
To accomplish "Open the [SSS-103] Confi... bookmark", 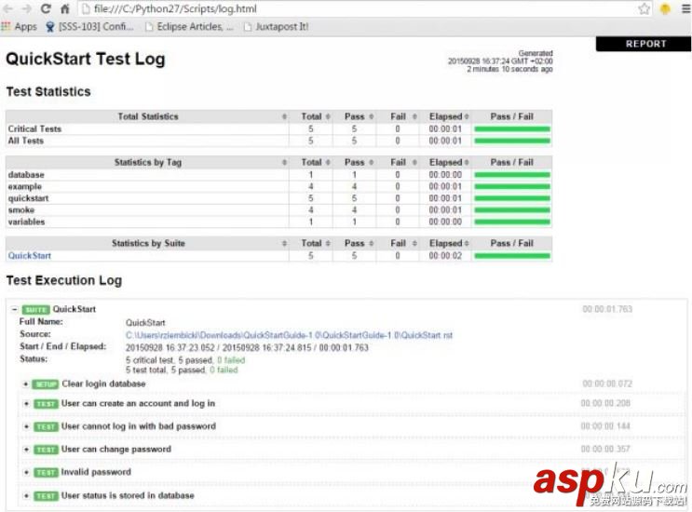I will (89, 27).
